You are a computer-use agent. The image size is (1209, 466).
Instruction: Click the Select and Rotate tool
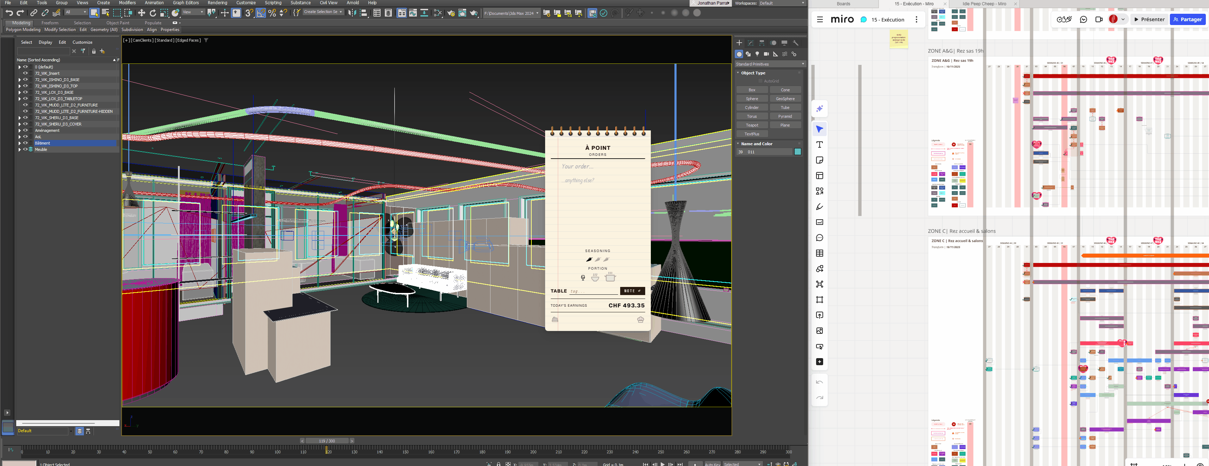tap(153, 13)
